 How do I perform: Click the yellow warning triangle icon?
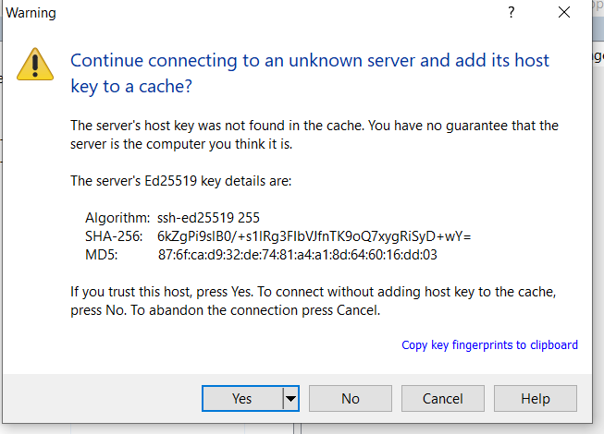[35, 65]
